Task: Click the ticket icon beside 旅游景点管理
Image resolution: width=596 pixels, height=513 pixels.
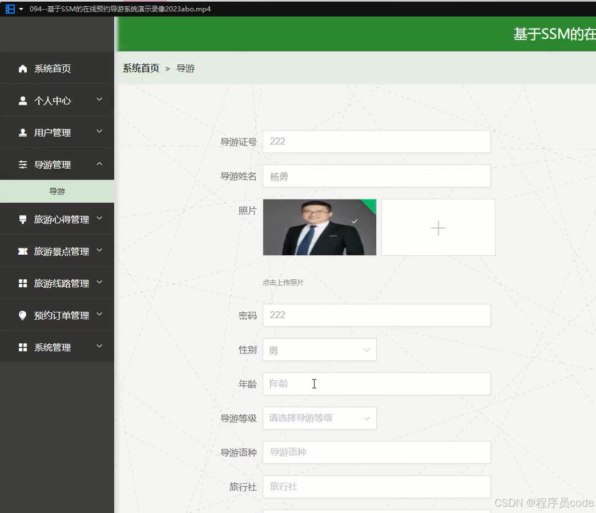Action: click(23, 251)
